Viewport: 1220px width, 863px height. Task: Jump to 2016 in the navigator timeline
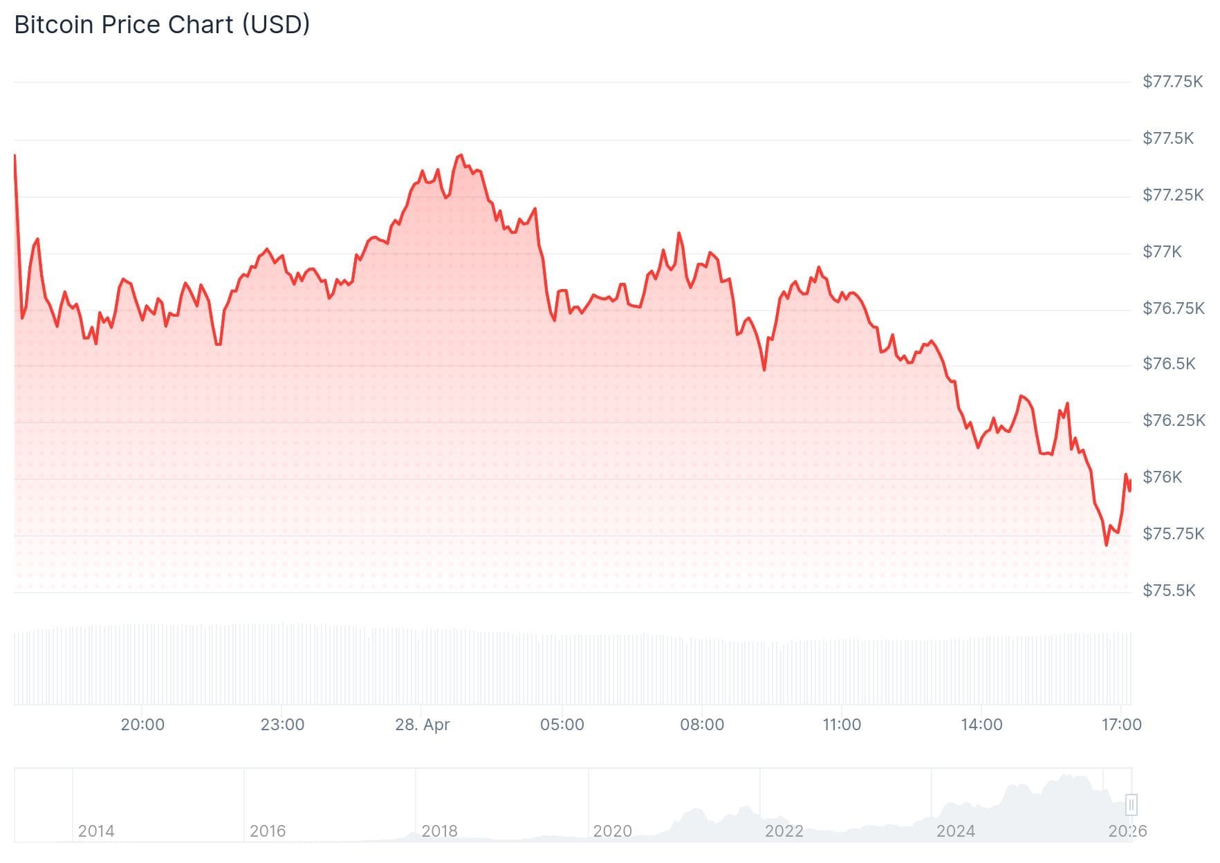tap(268, 830)
